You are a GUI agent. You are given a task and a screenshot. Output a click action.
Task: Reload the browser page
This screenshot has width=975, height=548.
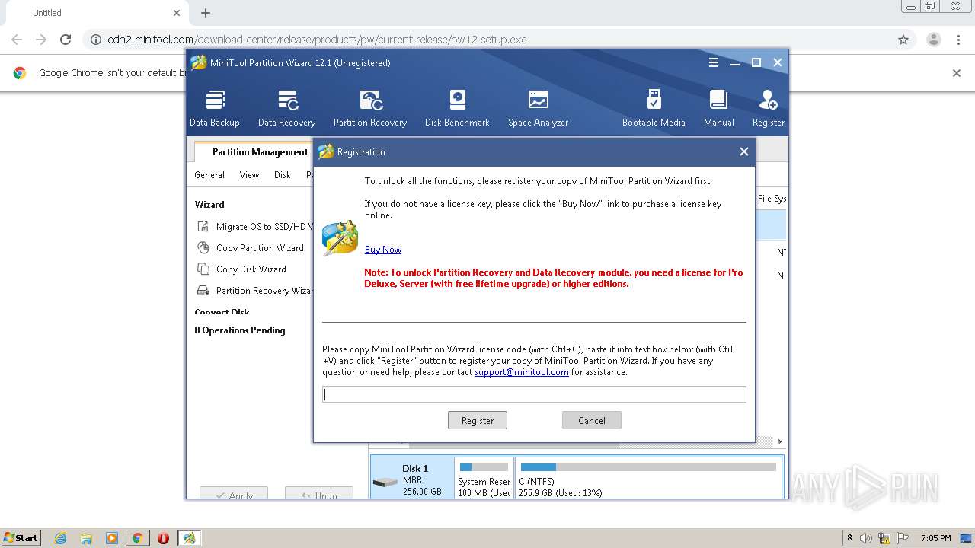point(66,40)
